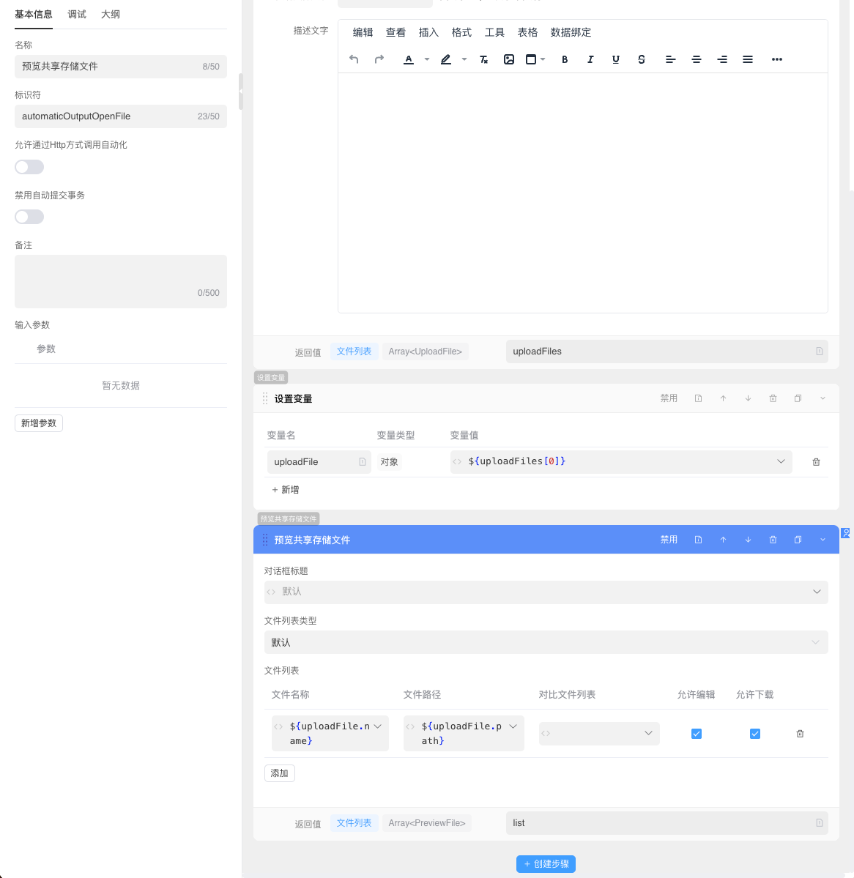The width and height of the screenshot is (854, 878).
Task: Toggle bold formatting in rich text editor
Action: (x=565, y=59)
